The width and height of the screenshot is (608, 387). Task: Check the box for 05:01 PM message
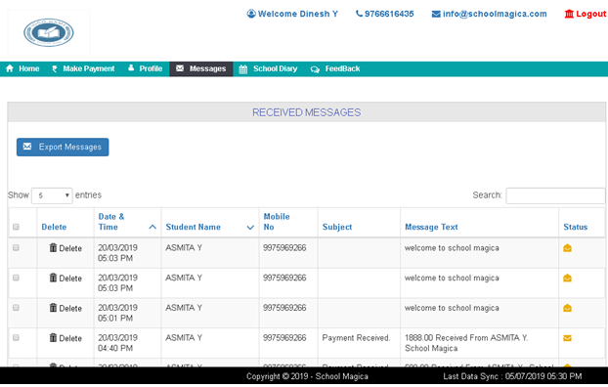pyautogui.click(x=16, y=308)
